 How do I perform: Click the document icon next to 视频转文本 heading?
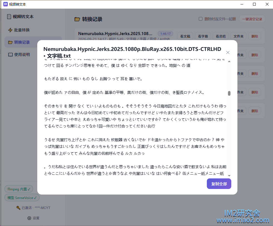coord(9,17)
